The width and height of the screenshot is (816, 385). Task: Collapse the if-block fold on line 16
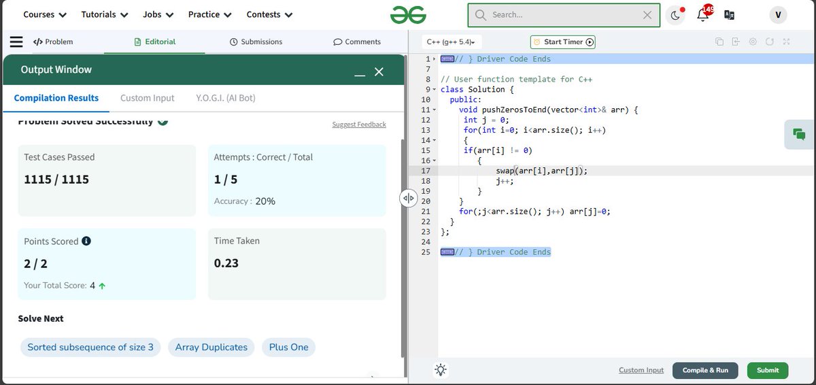coord(435,161)
